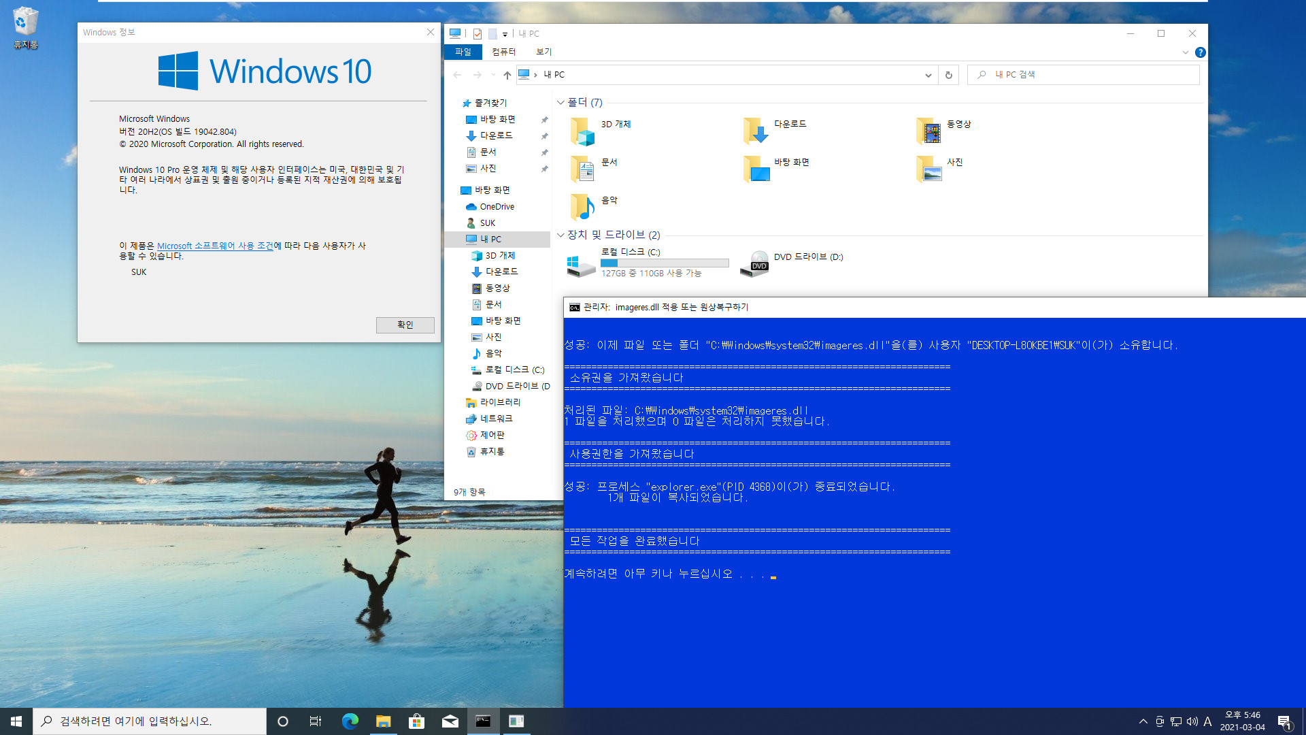Image resolution: width=1306 pixels, height=735 pixels.
Task: Open File Explorer taskbar icon
Action: [383, 721]
